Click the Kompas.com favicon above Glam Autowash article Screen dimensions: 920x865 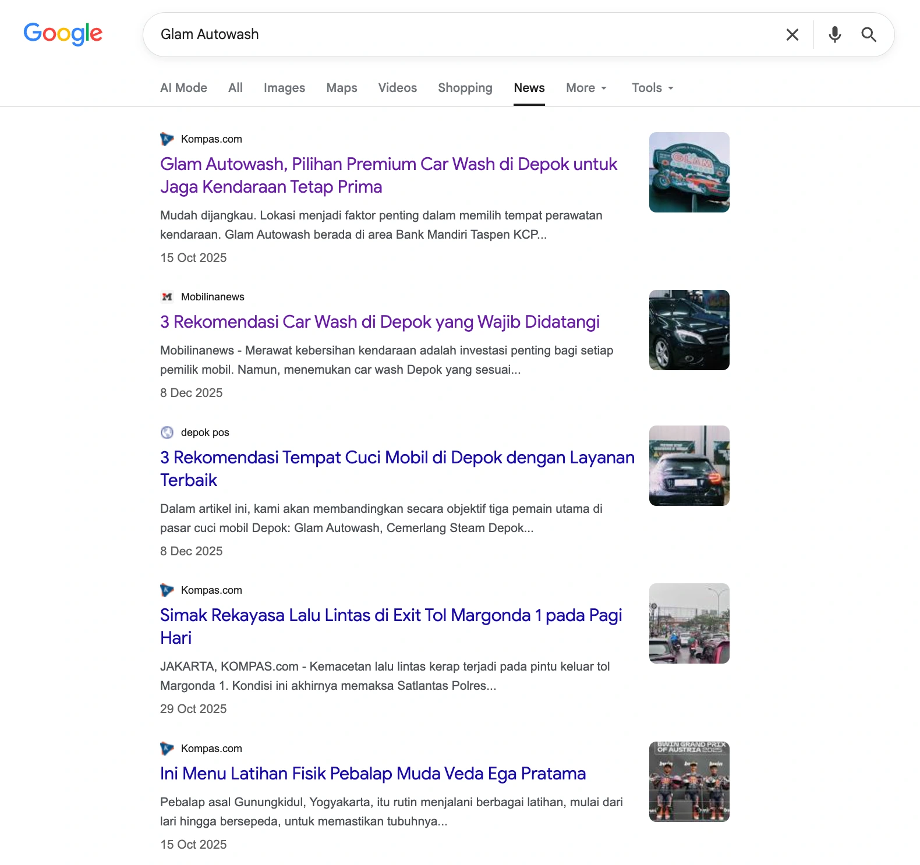[167, 139]
